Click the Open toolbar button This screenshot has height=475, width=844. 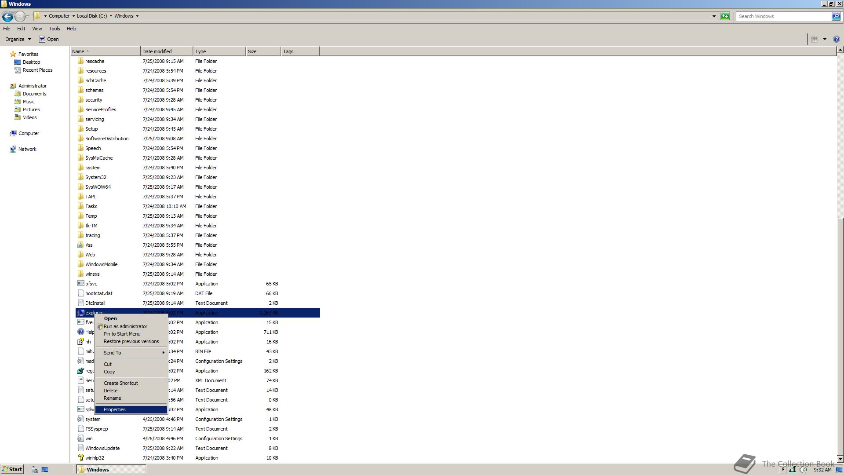click(49, 39)
